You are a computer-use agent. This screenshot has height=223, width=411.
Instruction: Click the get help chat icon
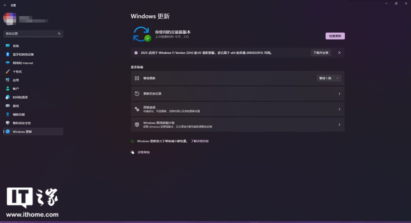[132, 152]
